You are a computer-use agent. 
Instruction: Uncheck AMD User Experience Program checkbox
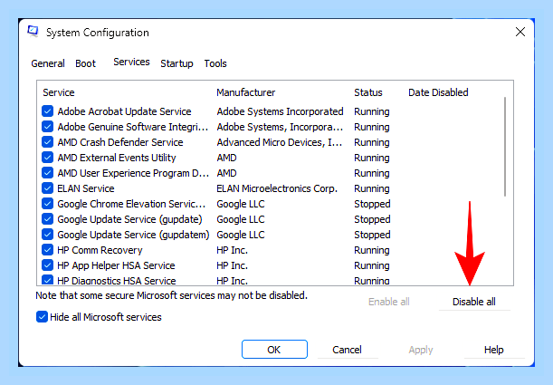(x=48, y=172)
